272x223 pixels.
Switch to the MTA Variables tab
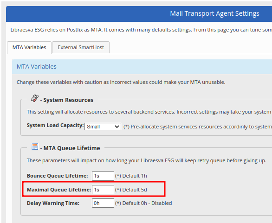29,47
